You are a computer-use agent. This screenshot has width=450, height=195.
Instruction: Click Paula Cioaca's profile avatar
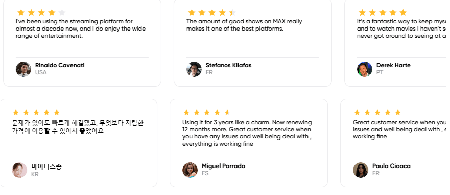pyautogui.click(x=361, y=170)
